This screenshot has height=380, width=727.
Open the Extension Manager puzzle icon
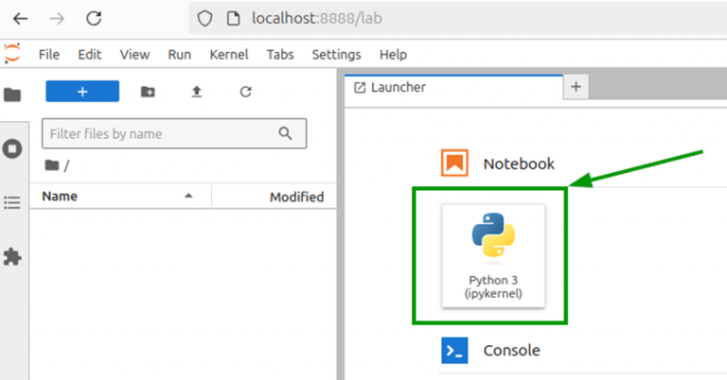pos(12,256)
